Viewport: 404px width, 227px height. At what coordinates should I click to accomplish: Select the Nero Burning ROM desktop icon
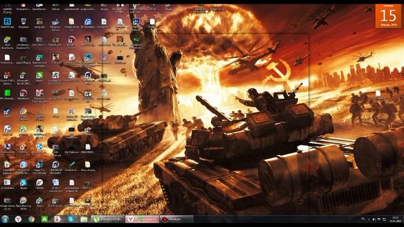tap(23, 204)
